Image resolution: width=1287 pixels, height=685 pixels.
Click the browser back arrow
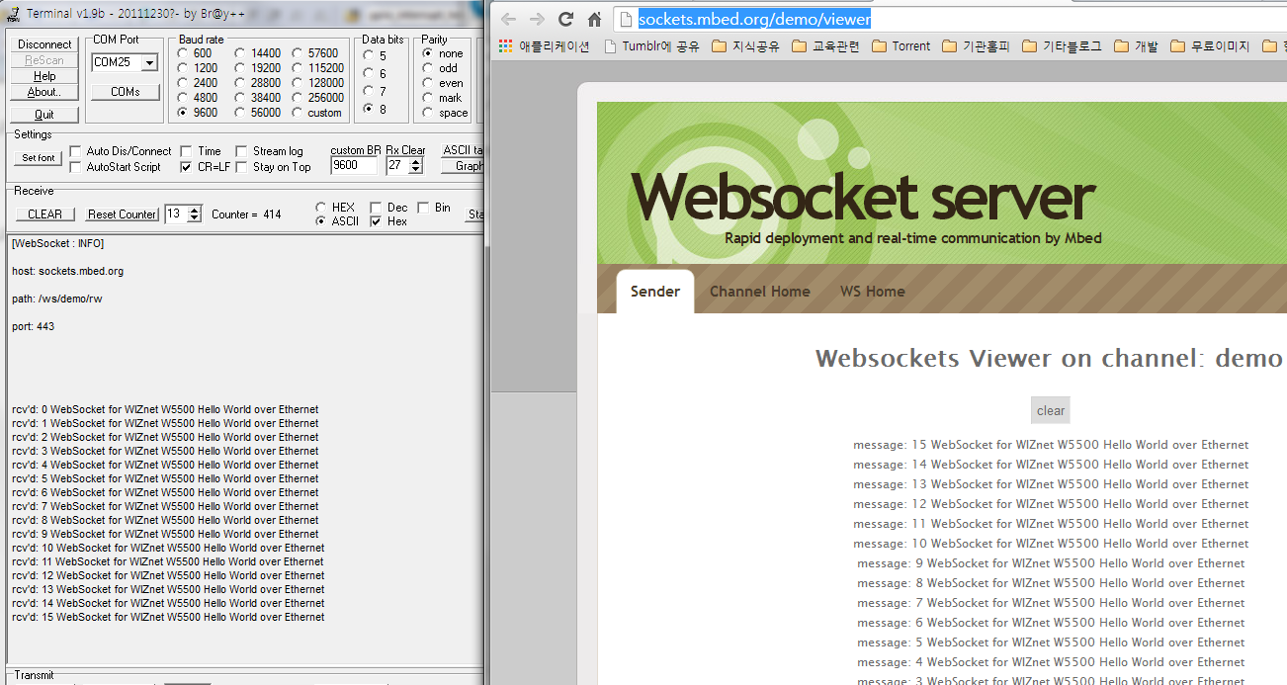coord(508,20)
